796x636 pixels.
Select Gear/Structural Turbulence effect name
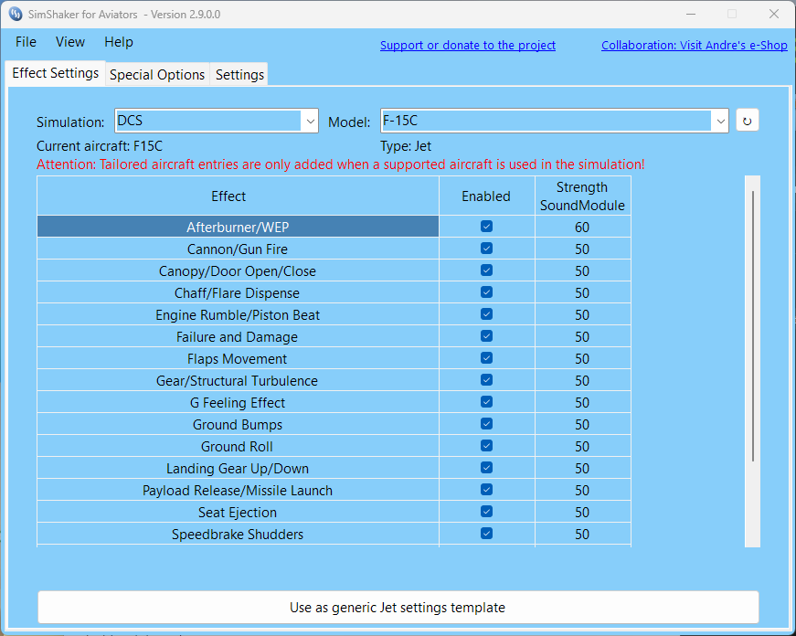tap(238, 380)
